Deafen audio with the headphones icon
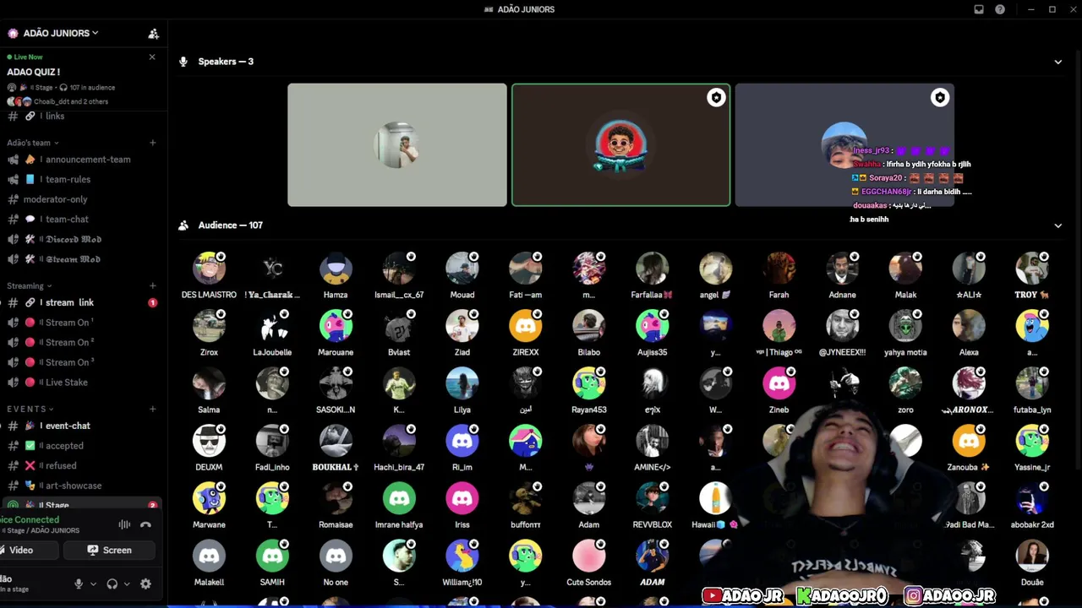Screen dimensions: 1082x608 pyautogui.click(x=112, y=584)
